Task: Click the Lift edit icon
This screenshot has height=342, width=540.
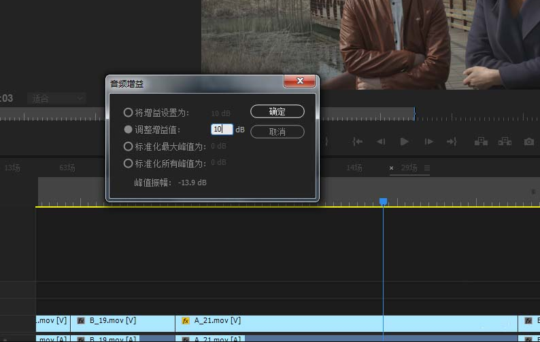Action: coord(481,142)
